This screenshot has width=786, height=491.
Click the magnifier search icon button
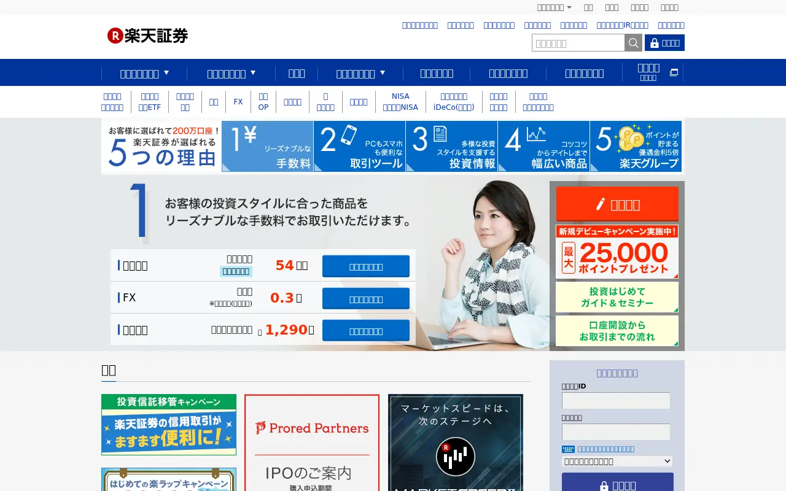pos(633,43)
